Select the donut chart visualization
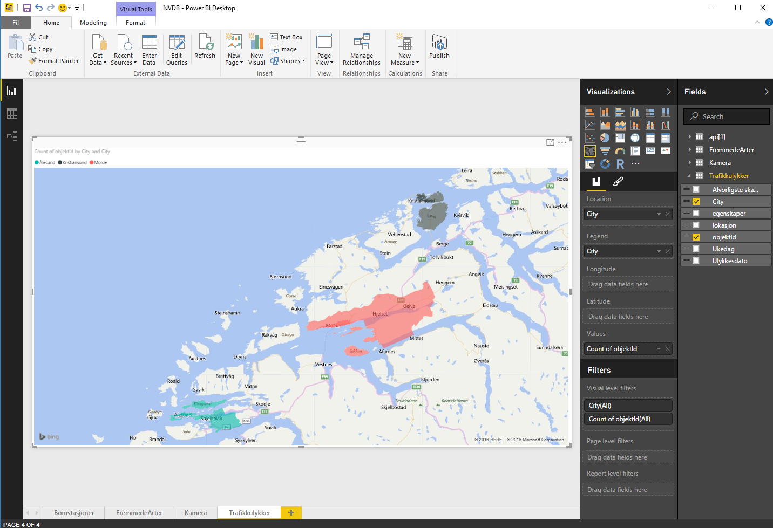This screenshot has width=773, height=528. (x=605, y=164)
